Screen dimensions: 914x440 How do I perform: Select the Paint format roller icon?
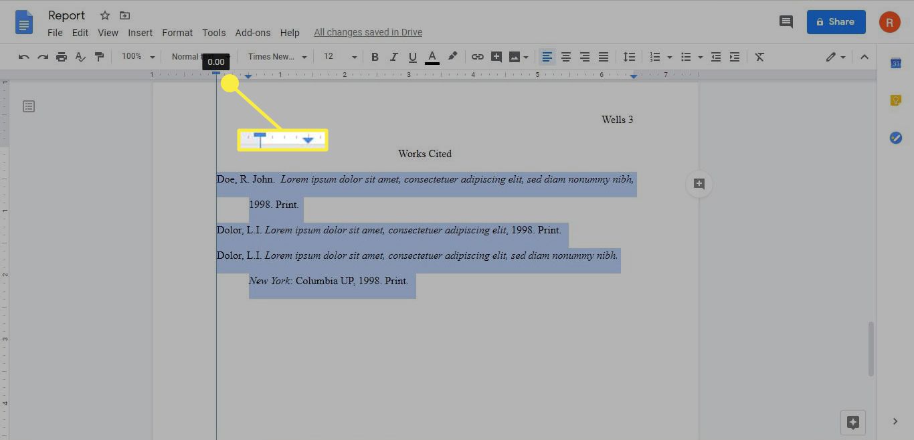point(99,57)
